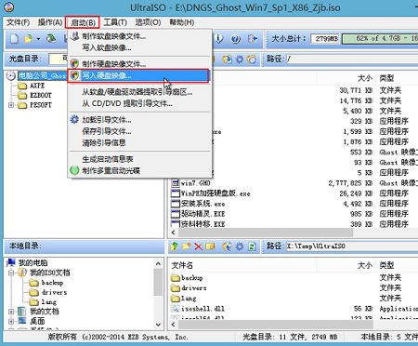This screenshot has width=418, height=346.
Task: Click the 路径 field showing X:\Temp\UltraISO
Action: [x=352, y=246]
